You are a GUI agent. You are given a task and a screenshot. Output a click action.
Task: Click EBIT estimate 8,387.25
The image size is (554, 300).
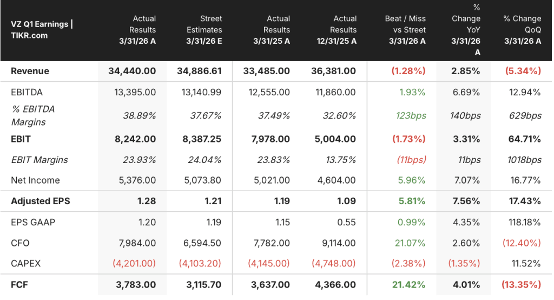(x=202, y=139)
